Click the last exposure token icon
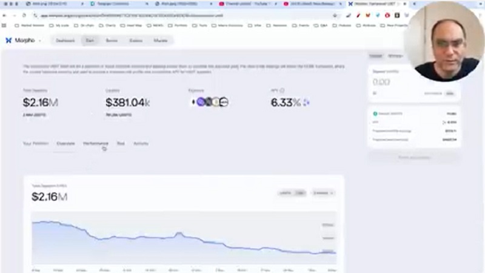Viewport: 485px width, 273px height. (x=224, y=102)
